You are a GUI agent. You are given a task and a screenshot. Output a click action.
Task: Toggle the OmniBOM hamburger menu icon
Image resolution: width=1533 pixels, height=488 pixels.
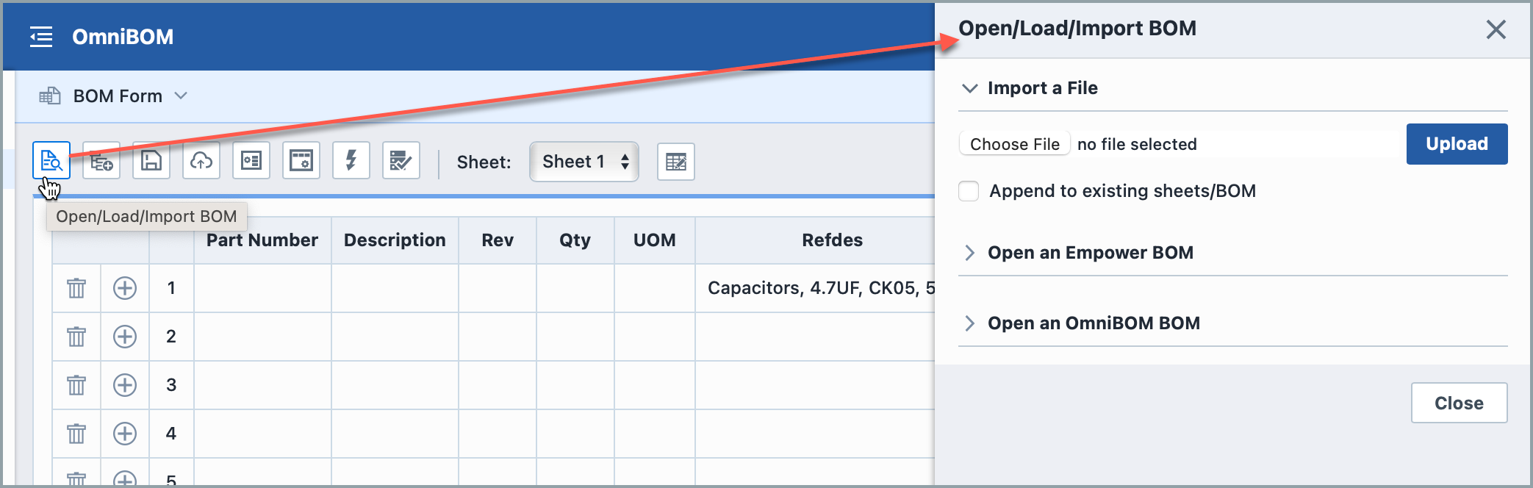pyautogui.click(x=41, y=36)
